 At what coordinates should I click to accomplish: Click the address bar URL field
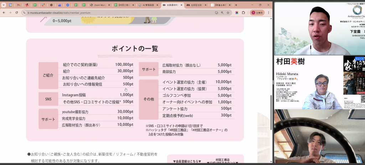(x=107, y=12)
